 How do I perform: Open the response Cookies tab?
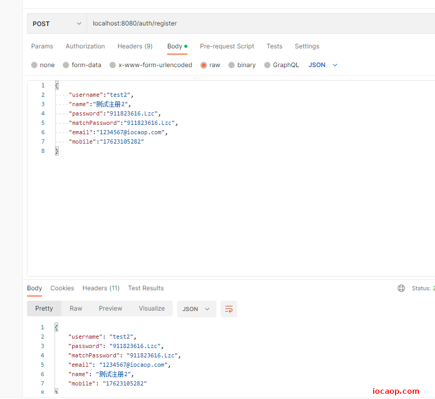[x=62, y=288]
